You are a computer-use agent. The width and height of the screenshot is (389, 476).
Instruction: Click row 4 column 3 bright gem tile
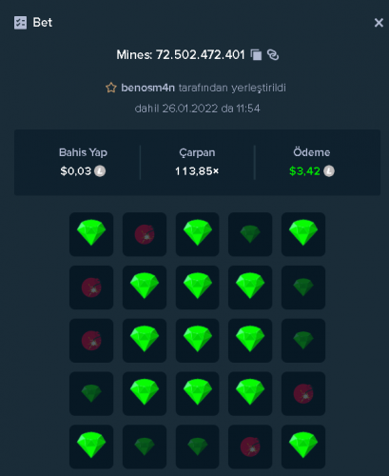(197, 393)
